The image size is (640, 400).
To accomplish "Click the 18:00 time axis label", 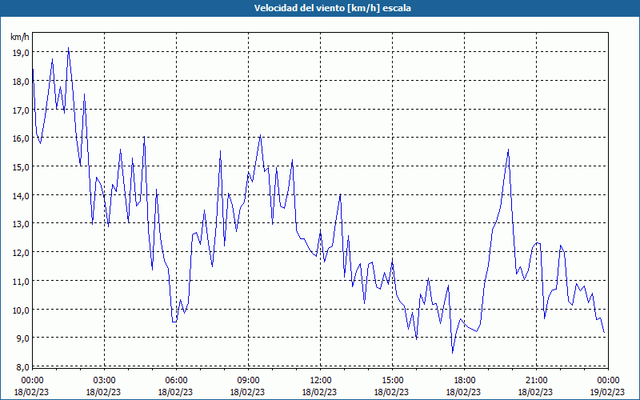I will pos(464,381).
